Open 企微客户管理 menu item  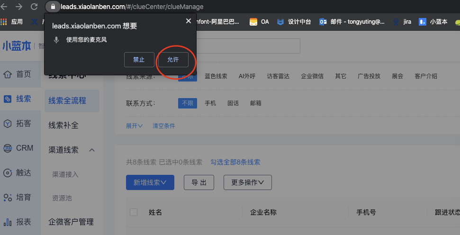click(x=71, y=222)
